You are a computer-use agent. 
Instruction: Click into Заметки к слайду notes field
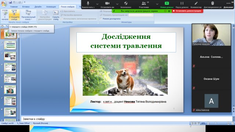coord(126,119)
